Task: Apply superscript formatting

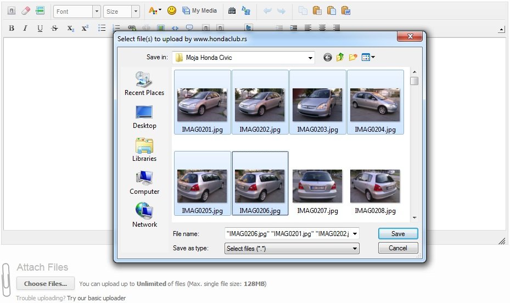Action: tap(85, 29)
